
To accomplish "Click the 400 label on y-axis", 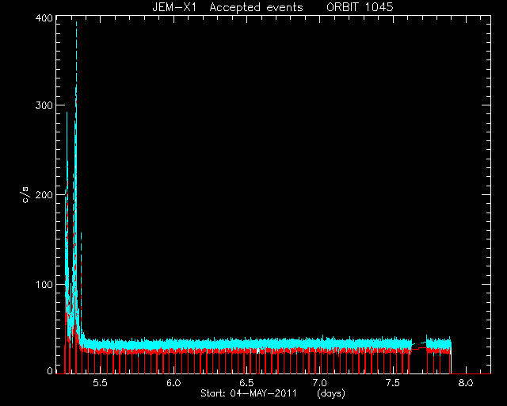I will 44,18.
